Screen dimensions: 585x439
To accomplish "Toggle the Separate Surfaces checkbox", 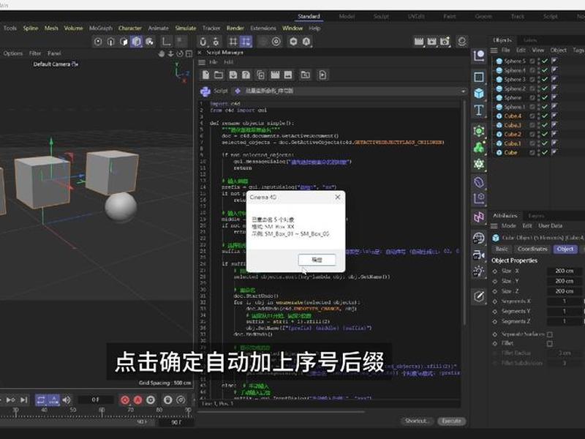I will (x=550, y=334).
